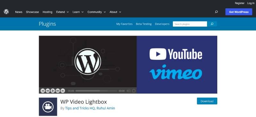256x117 pixels.
Task: Open the site search magnifier icon
Action: coord(216,12)
